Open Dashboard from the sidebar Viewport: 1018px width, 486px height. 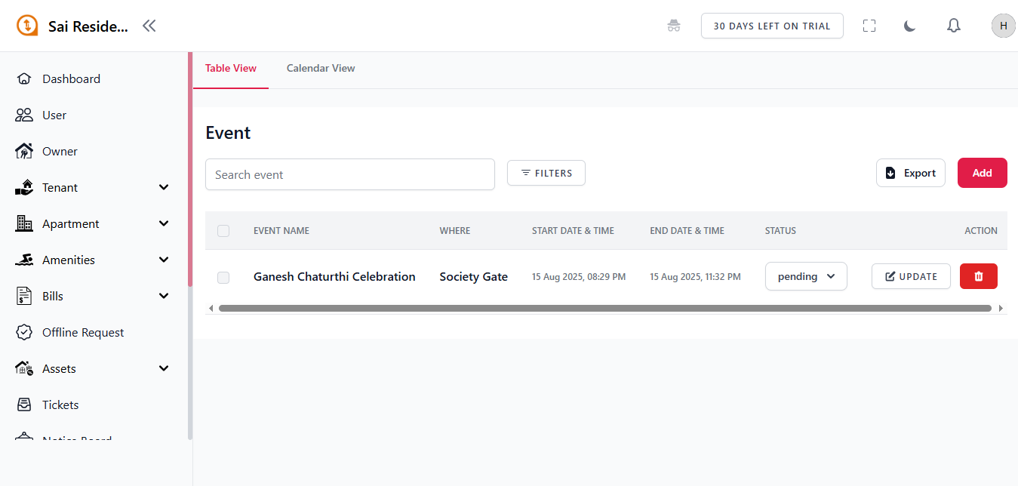(x=71, y=79)
